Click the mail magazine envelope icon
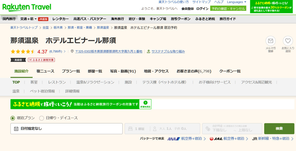The image size is (296, 151). tap(270, 41)
